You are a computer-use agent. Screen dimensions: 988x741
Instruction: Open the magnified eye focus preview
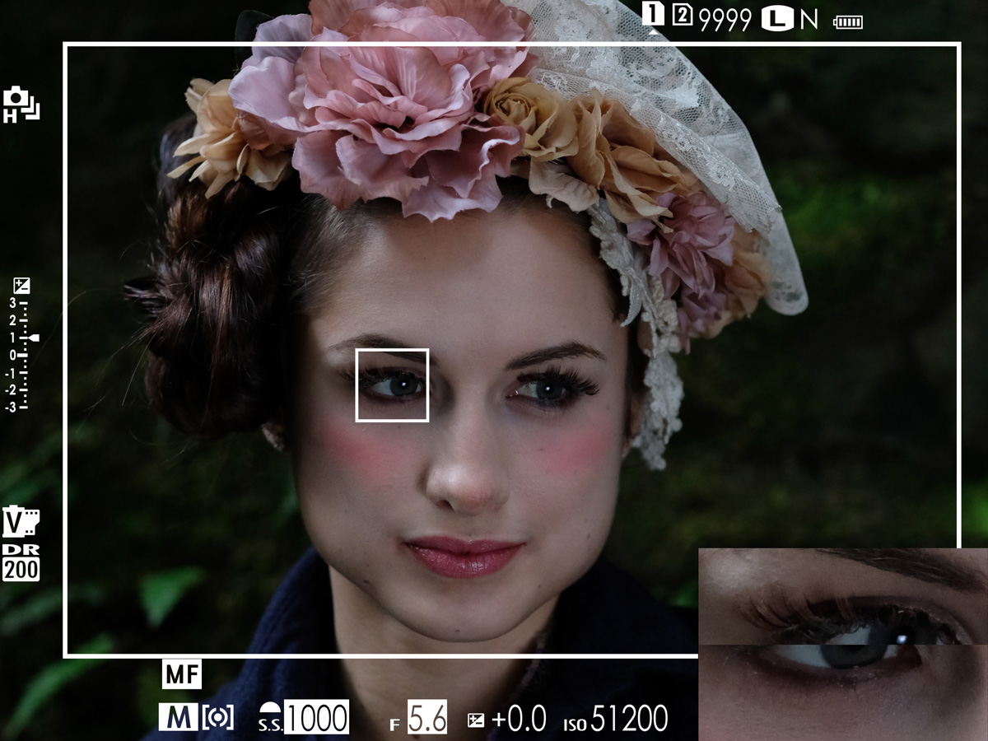(x=842, y=644)
